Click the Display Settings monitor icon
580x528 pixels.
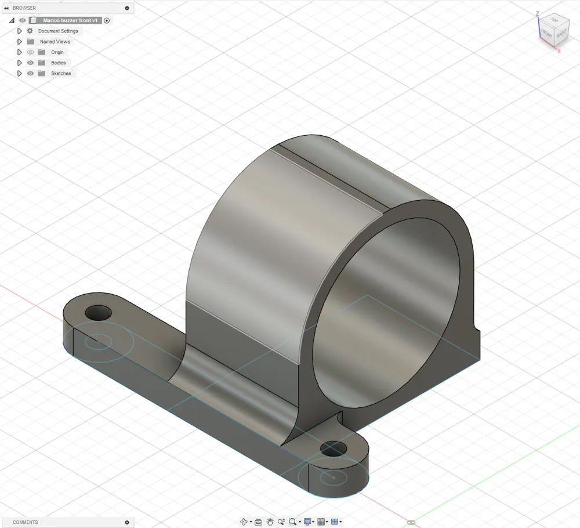tap(307, 522)
